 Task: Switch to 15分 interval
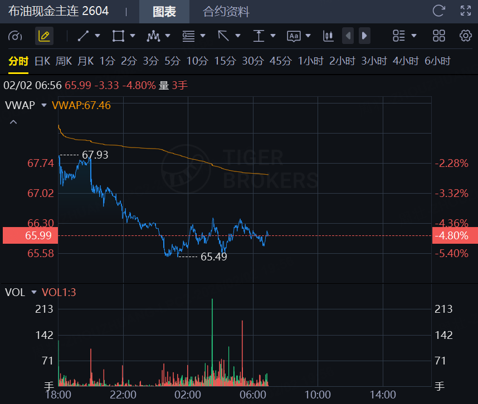(225, 61)
